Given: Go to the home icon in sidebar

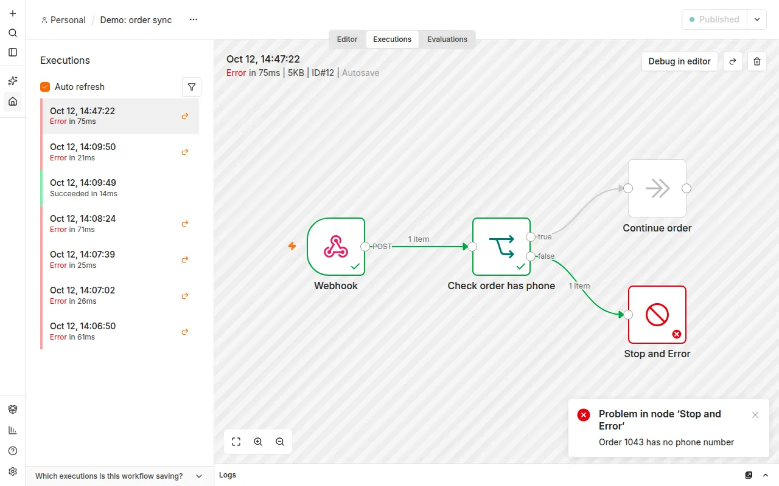Looking at the screenshot, I should pos(13,101).
